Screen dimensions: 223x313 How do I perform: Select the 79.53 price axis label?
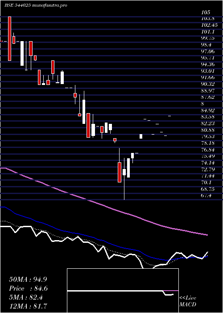tap(208, 136)
